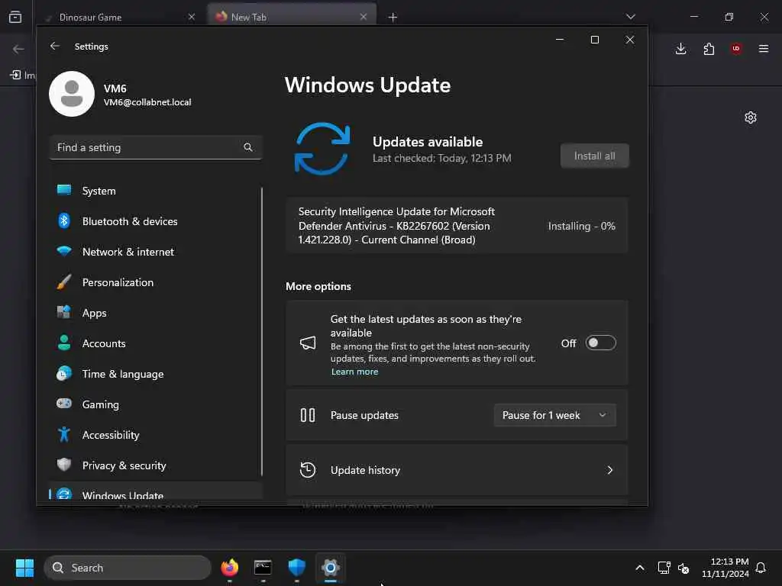Click the browser back arrow

tap(18, 49)
